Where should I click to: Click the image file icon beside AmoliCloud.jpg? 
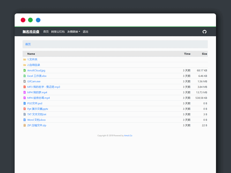coord(25,70)
